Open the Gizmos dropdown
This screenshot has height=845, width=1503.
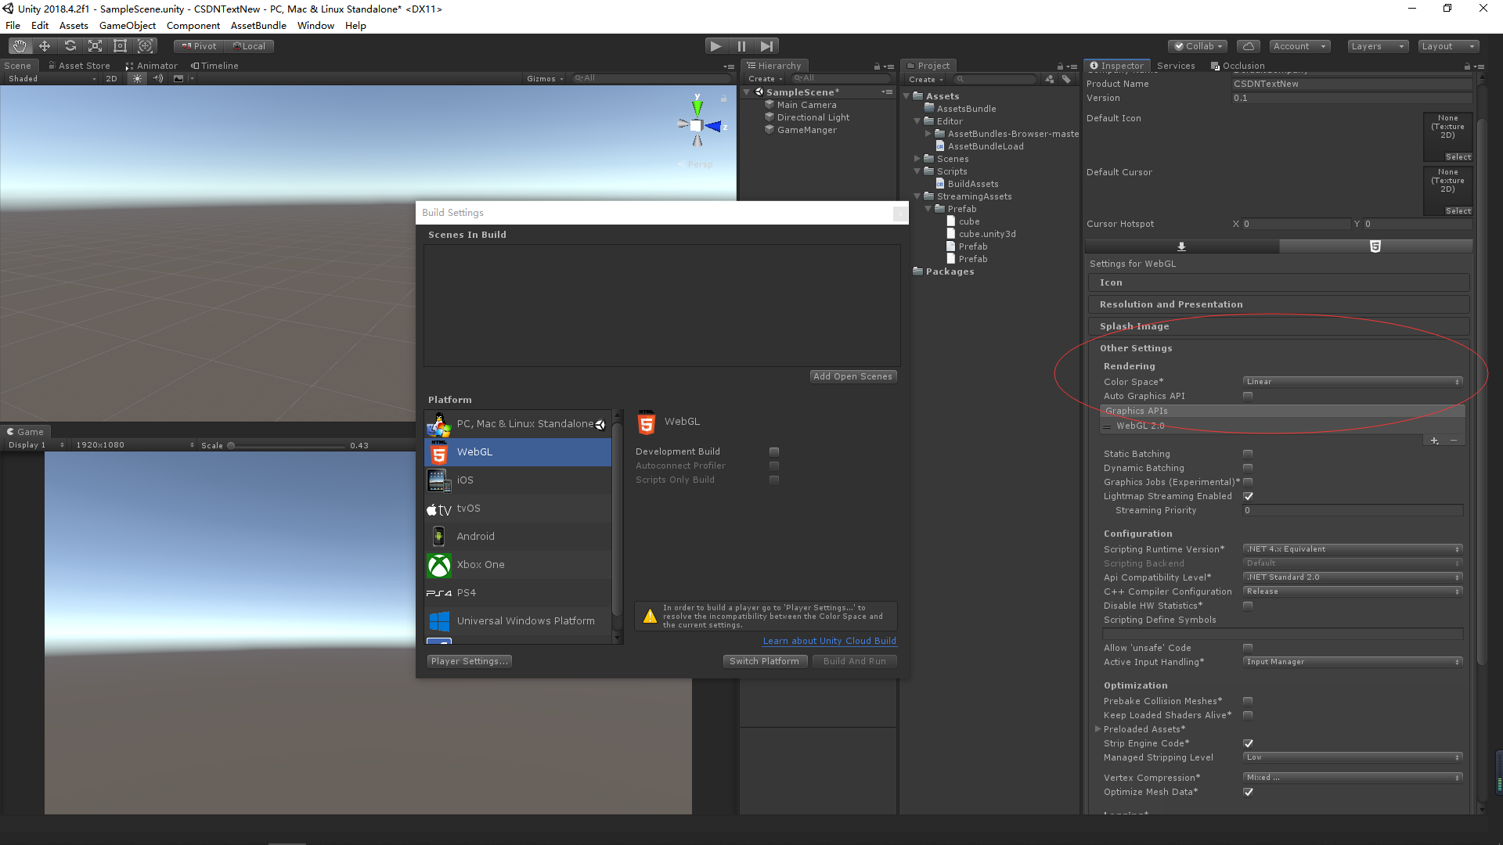(x=545, y=78)
